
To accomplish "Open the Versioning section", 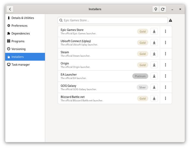I will tap(25, 49).
